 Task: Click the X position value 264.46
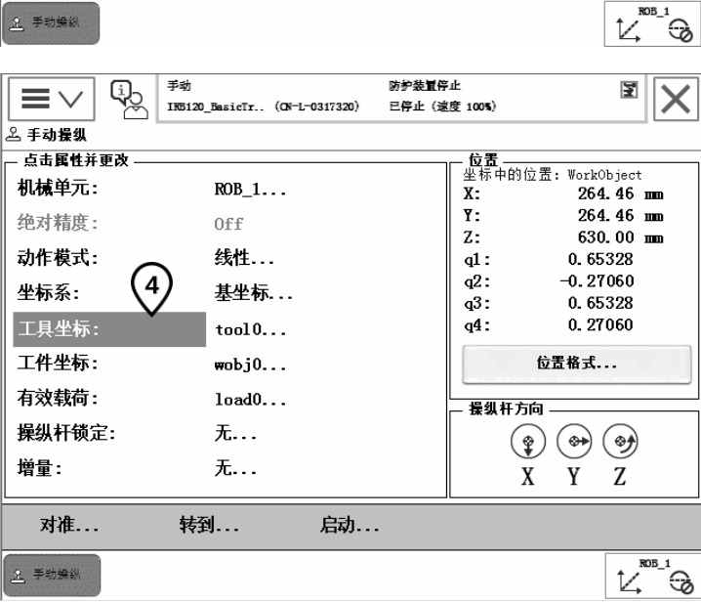click(605, 193)
